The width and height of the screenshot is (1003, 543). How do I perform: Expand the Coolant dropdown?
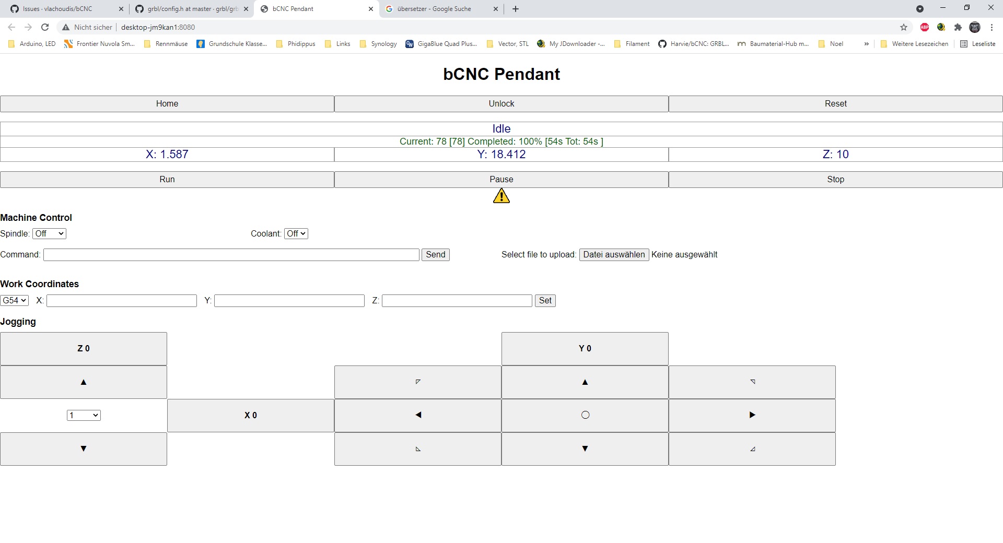coord(296,234)
